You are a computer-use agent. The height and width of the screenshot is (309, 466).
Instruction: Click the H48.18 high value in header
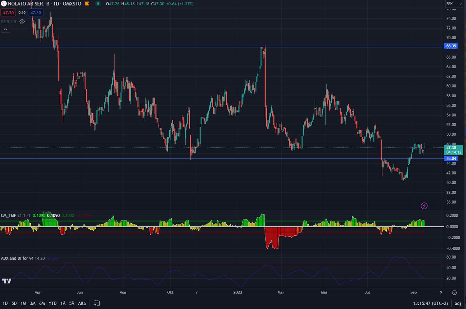[x=127, y=4]
